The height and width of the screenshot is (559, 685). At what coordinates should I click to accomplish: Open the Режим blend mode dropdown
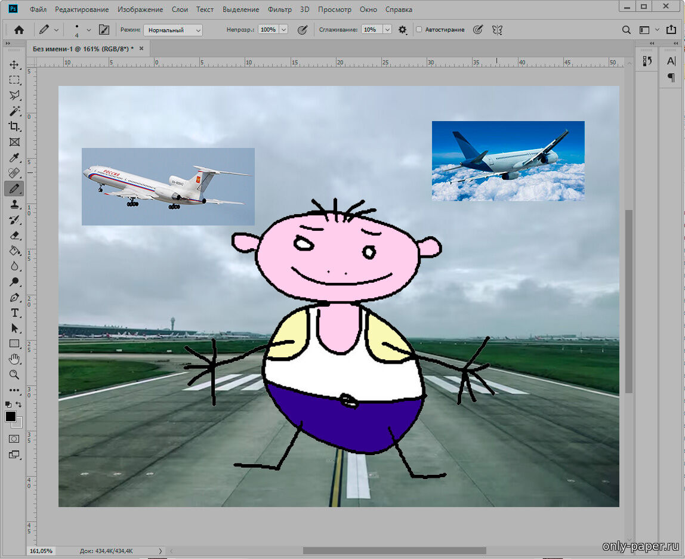(x=173, y=30)
